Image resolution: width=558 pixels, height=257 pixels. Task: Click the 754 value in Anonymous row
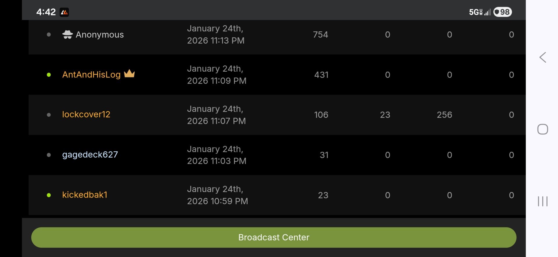pos(321,35)
